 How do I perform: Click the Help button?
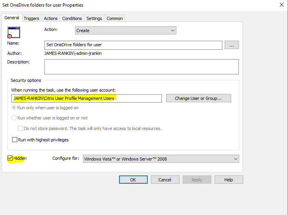coord(229,180)
